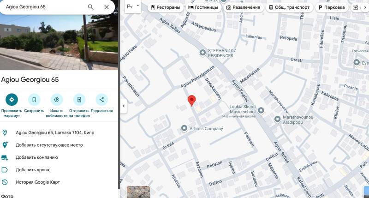
Task: Click the Dodekanison street label
Action: (x=213, y=89)
